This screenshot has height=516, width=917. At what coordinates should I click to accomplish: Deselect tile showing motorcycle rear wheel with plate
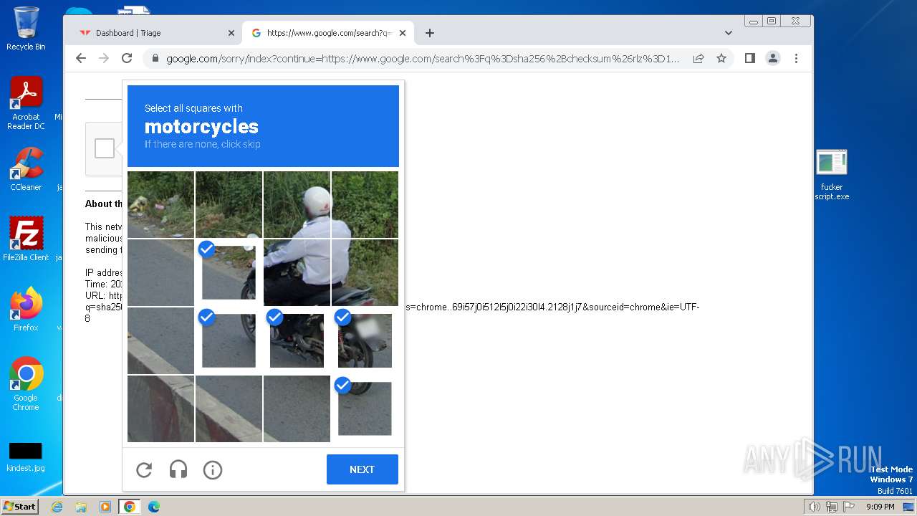[365, 340]
